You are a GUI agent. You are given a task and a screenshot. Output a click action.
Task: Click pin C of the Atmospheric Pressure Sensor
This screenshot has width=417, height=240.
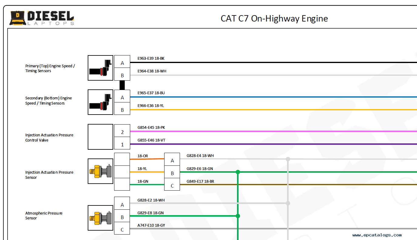coord(122,228)
